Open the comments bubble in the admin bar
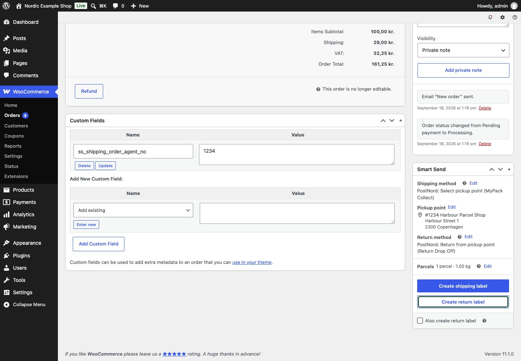Viewport: 521px width, 361px height. pyautogui.click(x=115, y=6)
